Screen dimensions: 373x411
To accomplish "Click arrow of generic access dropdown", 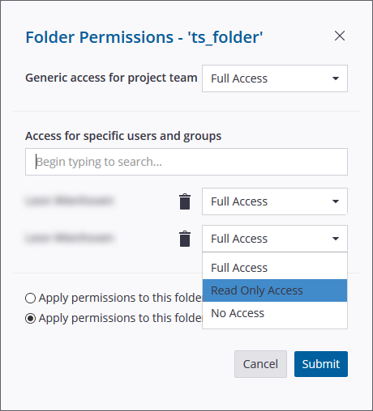I will (336, 78).
